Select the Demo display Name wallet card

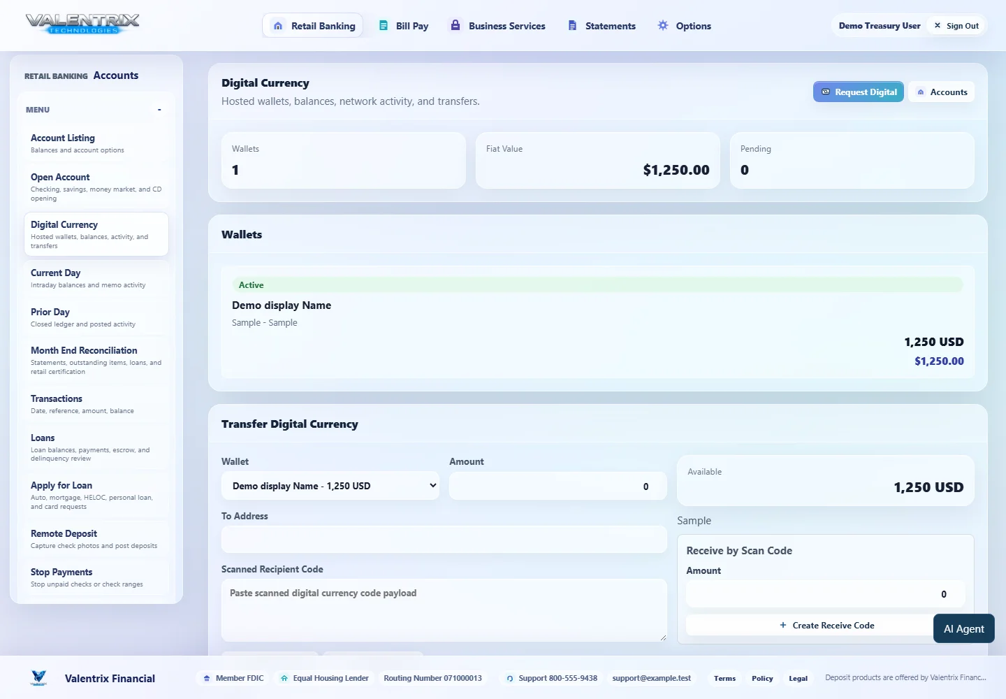tap(598, 322)
